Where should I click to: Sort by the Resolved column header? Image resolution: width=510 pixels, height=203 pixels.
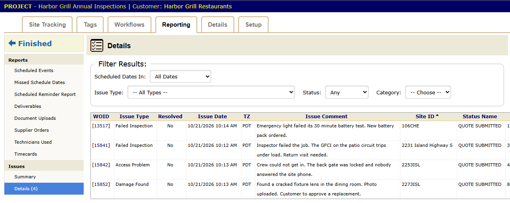tap(170, 117)
